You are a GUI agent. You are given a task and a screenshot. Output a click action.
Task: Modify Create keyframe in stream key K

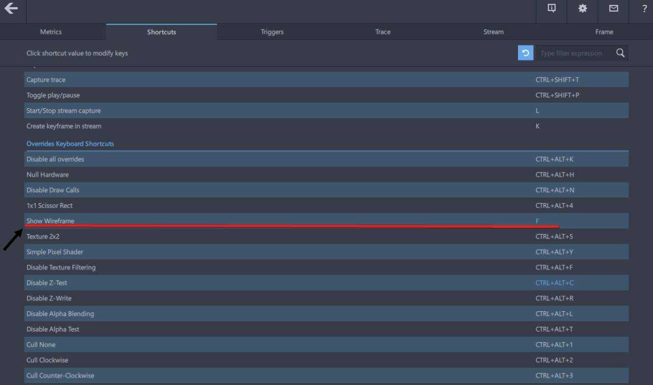coord(538,126)
